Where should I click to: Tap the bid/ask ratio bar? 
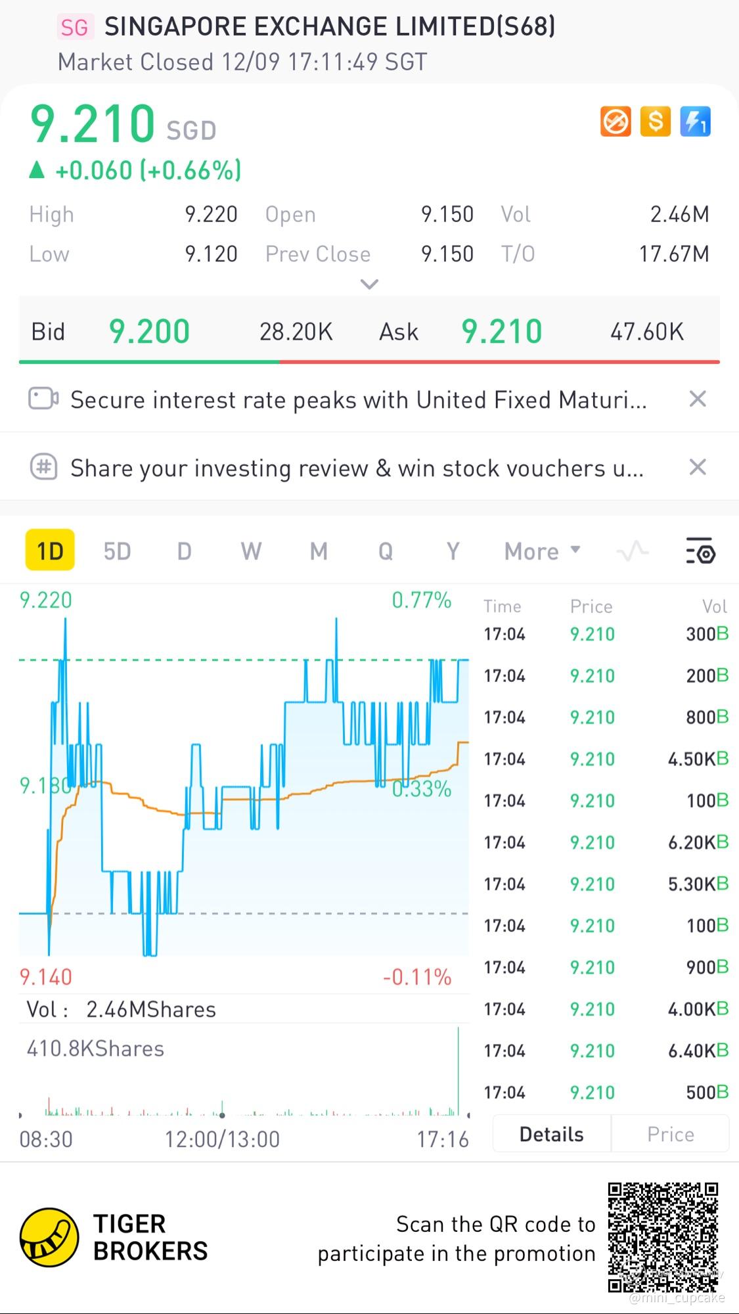[x=369, y=361]
